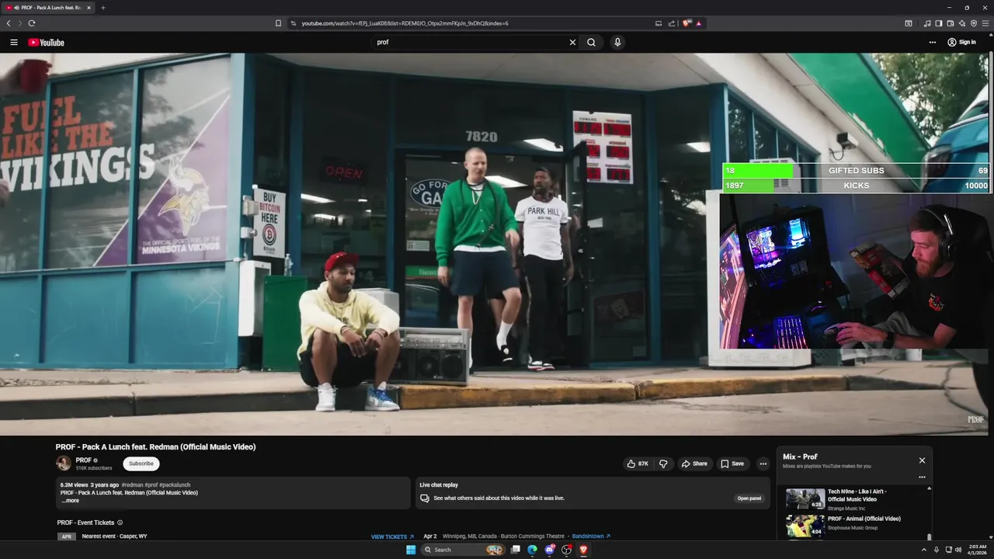Open the Brave VPN shield icon
The height and width of the screenshot is (559, 994).
click(974, 23)
